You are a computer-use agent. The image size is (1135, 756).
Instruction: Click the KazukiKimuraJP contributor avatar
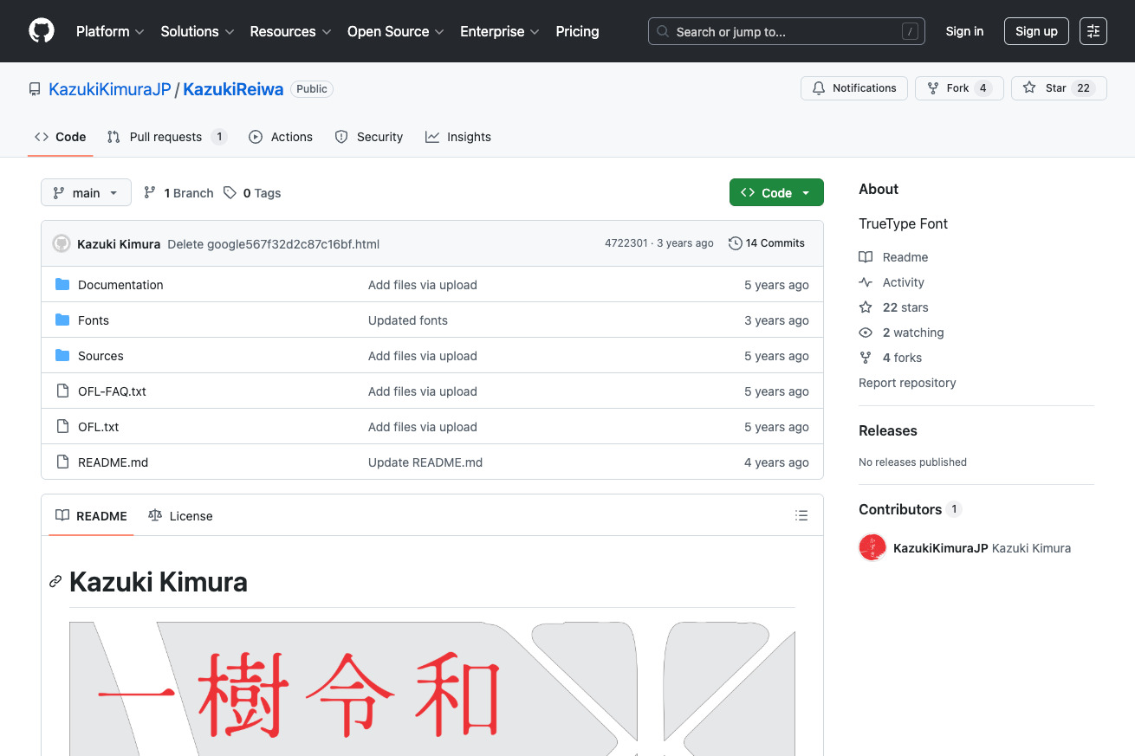click(x=872, y=548)
